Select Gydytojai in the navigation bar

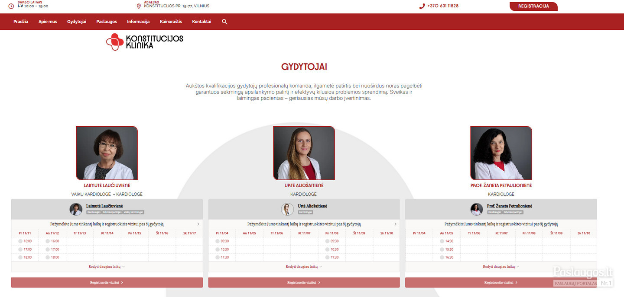77,22
